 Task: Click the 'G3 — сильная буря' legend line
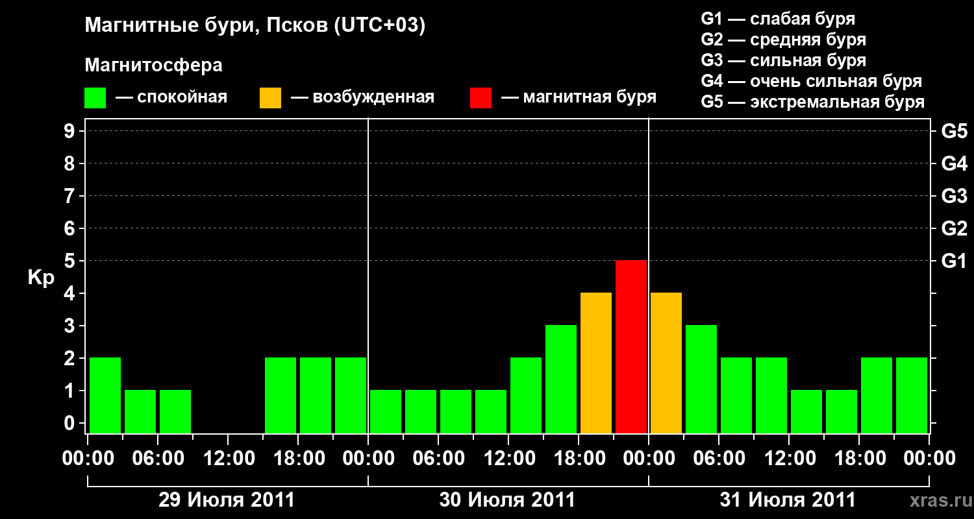(783, 60)
